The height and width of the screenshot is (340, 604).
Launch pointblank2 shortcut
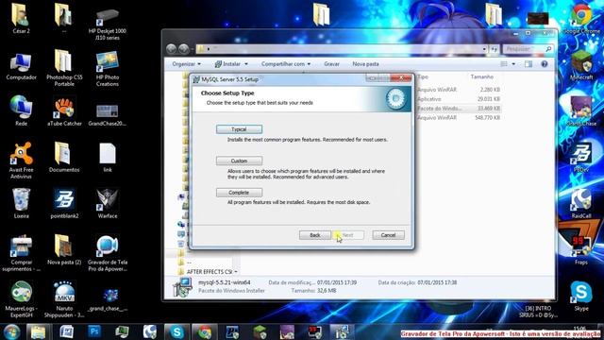coord(64,203)
